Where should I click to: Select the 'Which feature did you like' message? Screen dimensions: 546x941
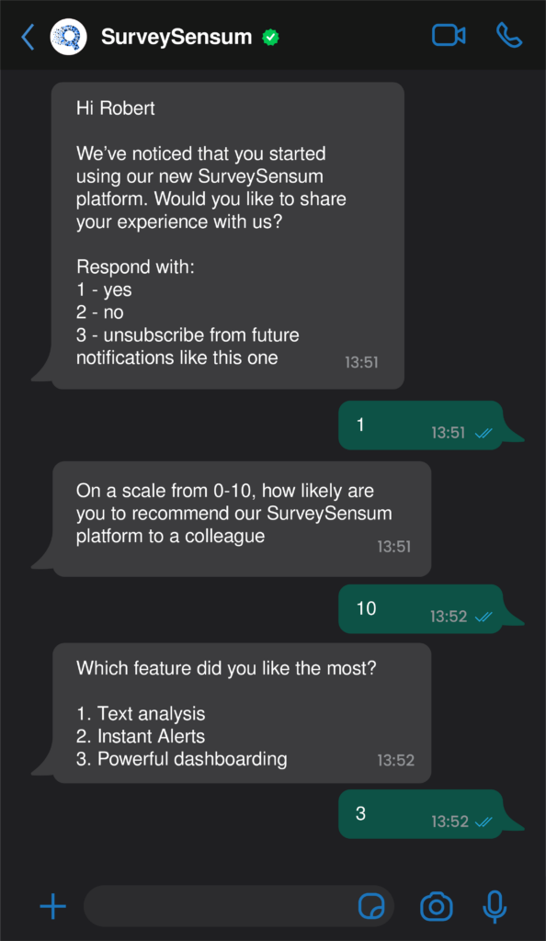click(244, 713)
